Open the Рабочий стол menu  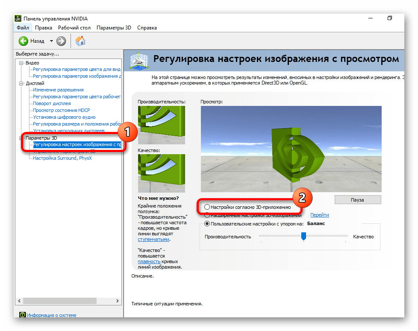pyautogui.click(x=74, y=28)
